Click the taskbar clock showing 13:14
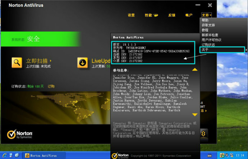Viewport: 248px width, 159px height. pyautogui.click(x=240, y=155)
